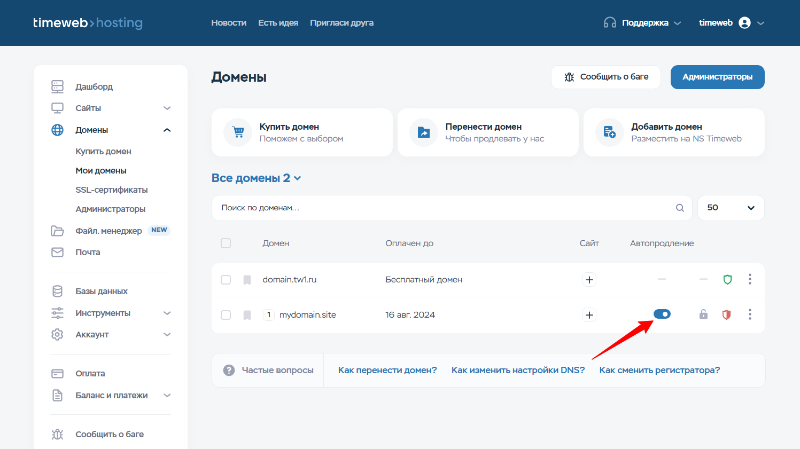
Task: Click the Поиск по доменам search field
Action: pyautogui.click(x=444, y=208)
